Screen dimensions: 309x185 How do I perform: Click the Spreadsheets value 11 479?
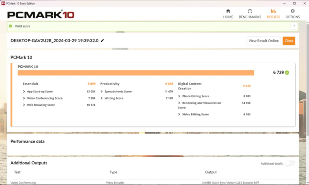(168, 92)
